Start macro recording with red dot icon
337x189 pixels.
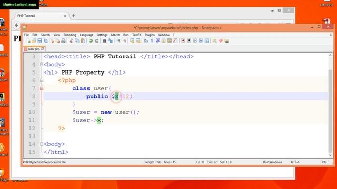(183, 41)
